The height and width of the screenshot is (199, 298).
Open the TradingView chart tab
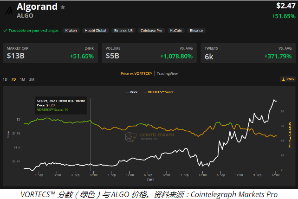click(167, 73)
